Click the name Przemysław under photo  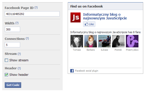pyautogui.click(x=132, y=50)
